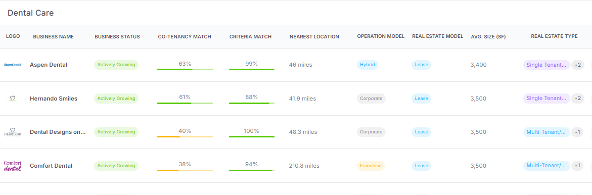This screenshot has width=592, height=195.
Task: Sort by Operation Model column header
Action: tap(381, 36)
